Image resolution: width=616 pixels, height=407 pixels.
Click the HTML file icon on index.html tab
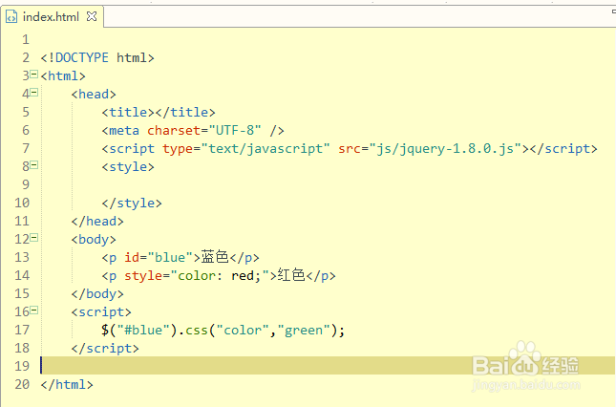(x=11, y=17)
